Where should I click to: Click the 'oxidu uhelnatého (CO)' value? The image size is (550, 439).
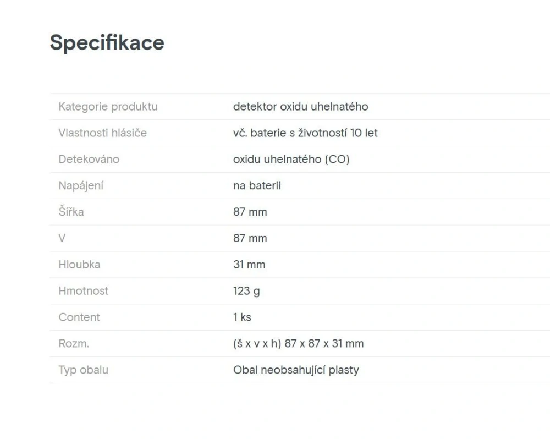pos(291,160)
